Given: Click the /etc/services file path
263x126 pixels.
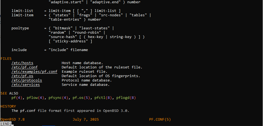Looking at the screenshot, I should 26,85.
